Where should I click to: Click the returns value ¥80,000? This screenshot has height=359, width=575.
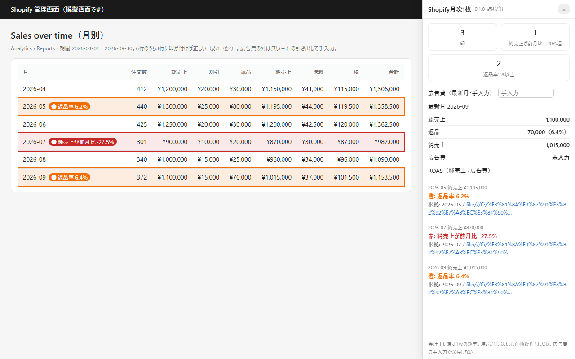click(x=240, y=107)
